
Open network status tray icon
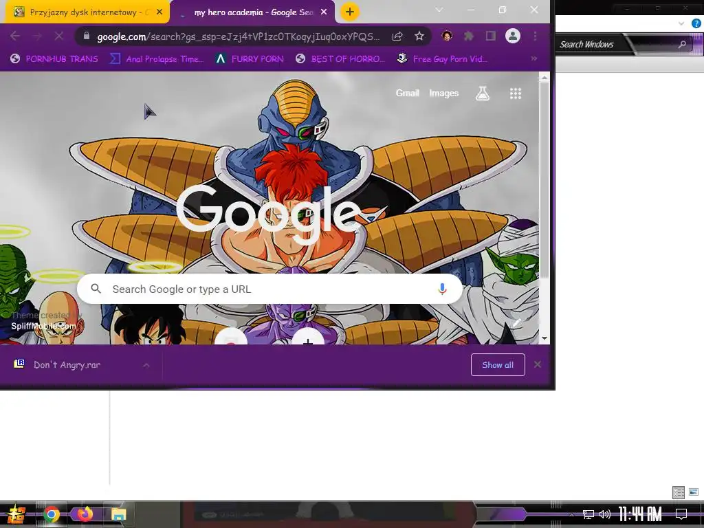pos(588,514)
